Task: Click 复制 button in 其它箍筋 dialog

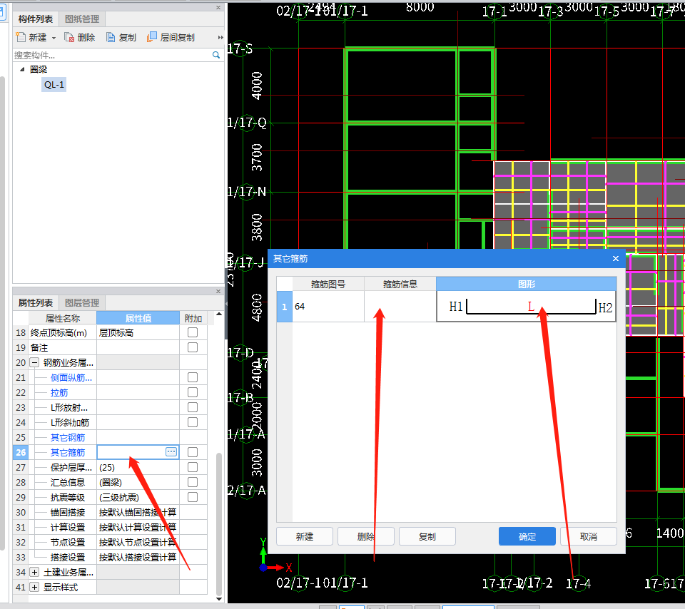Action: (x=427, y=536)
